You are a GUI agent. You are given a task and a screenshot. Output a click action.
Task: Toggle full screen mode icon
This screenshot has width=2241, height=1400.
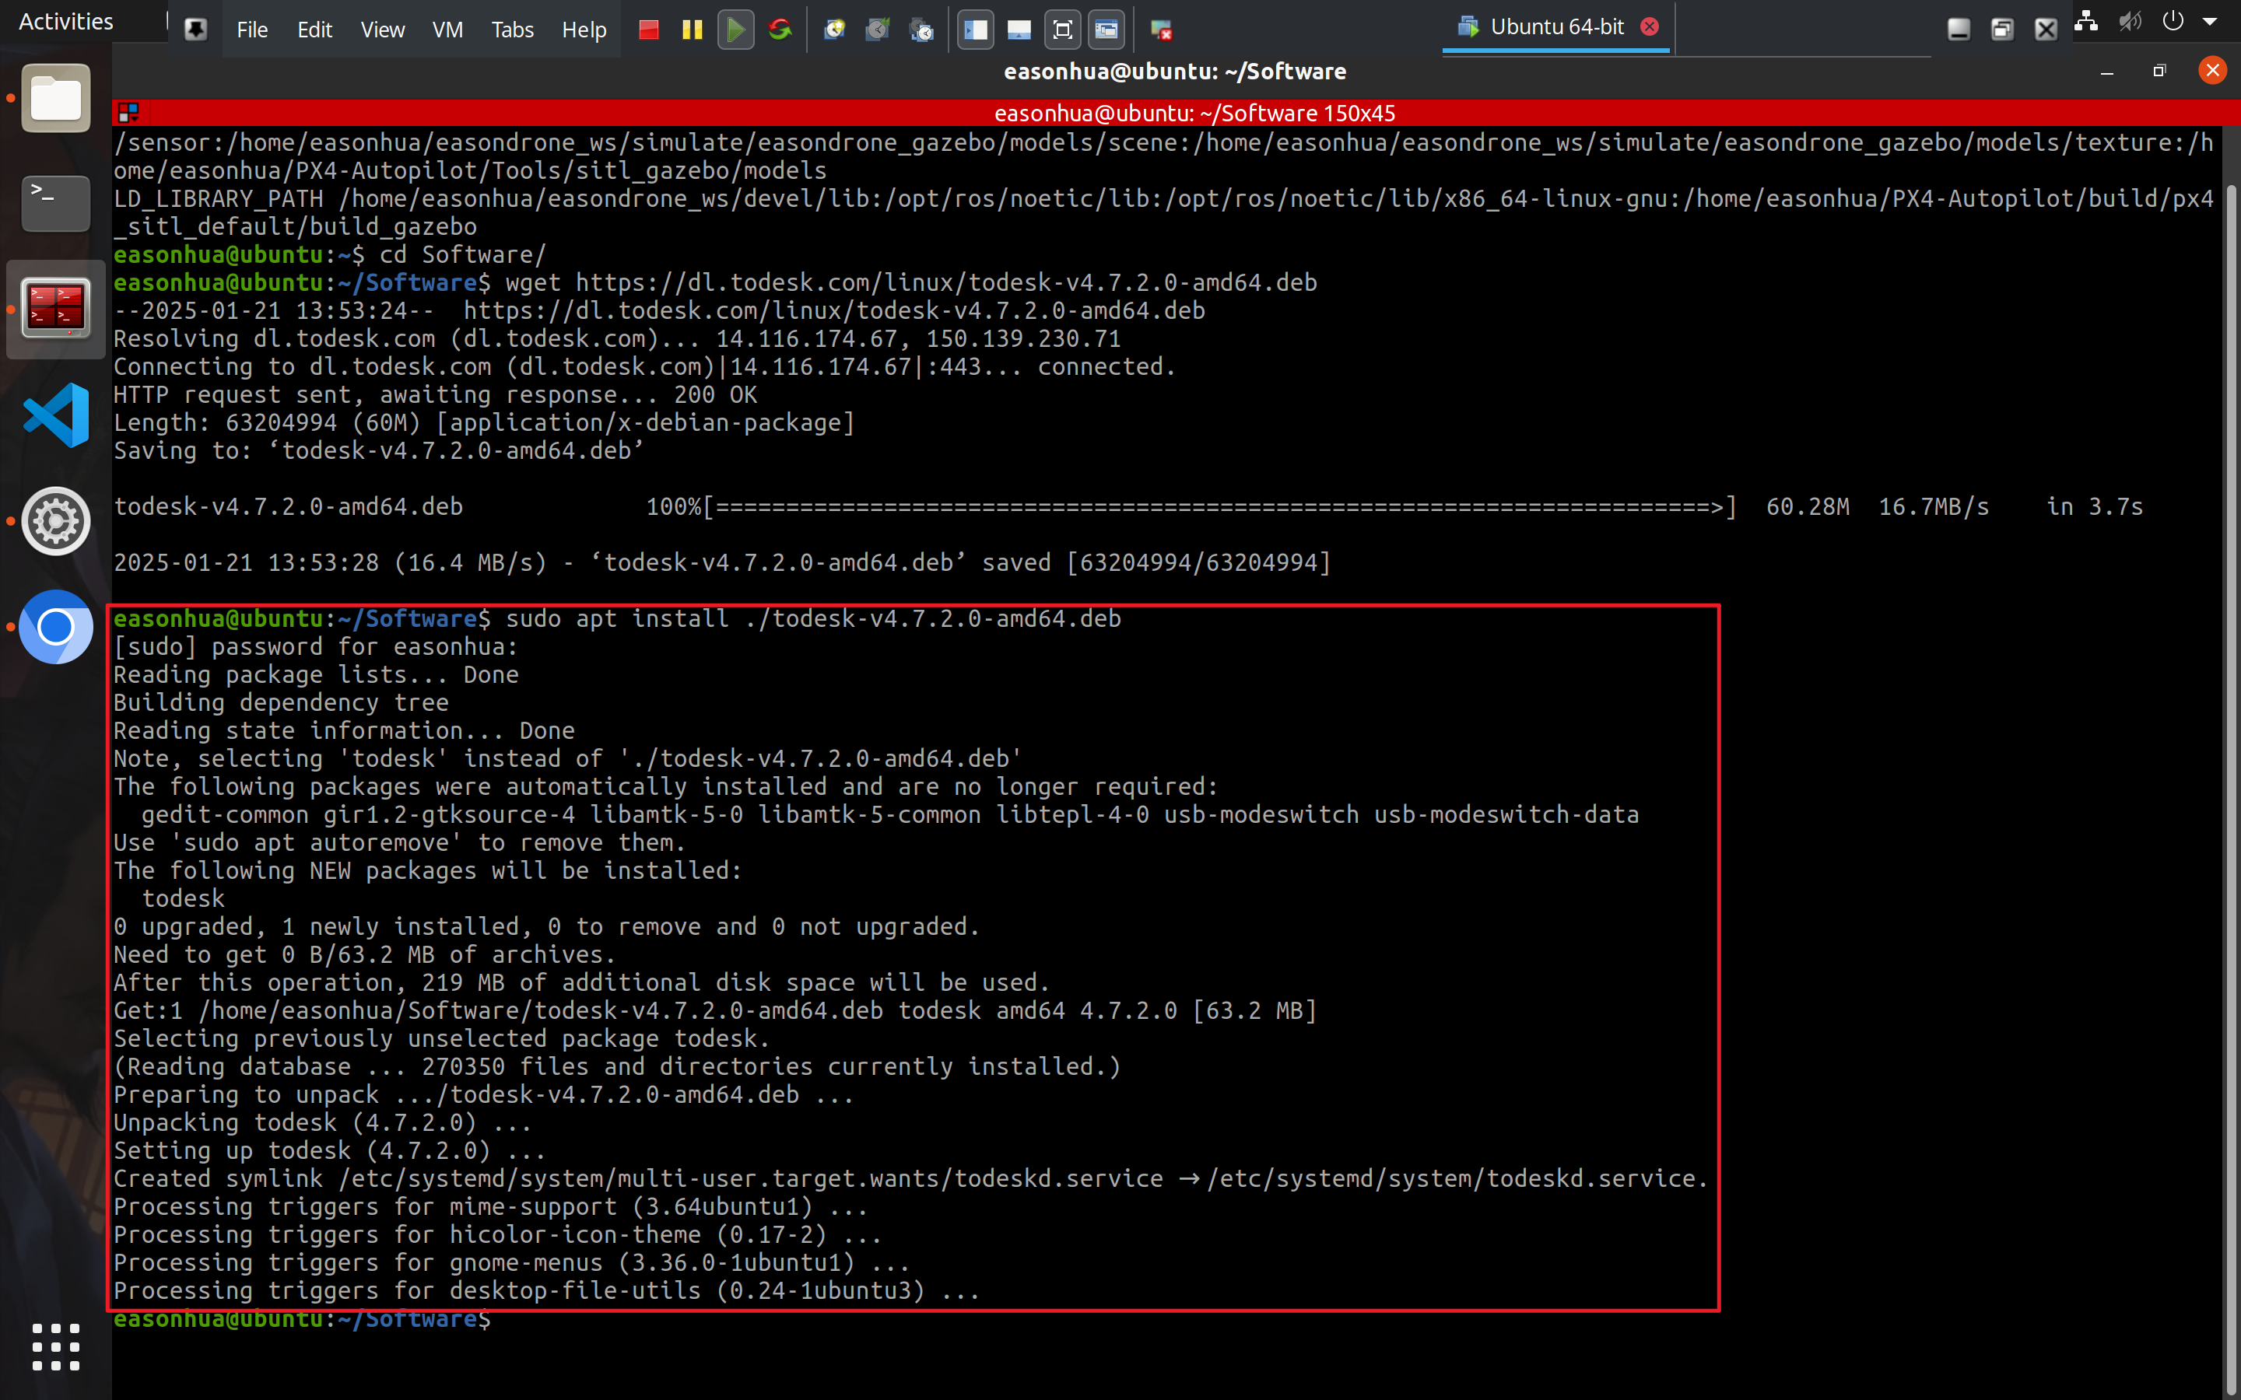tap(1062, 30)
